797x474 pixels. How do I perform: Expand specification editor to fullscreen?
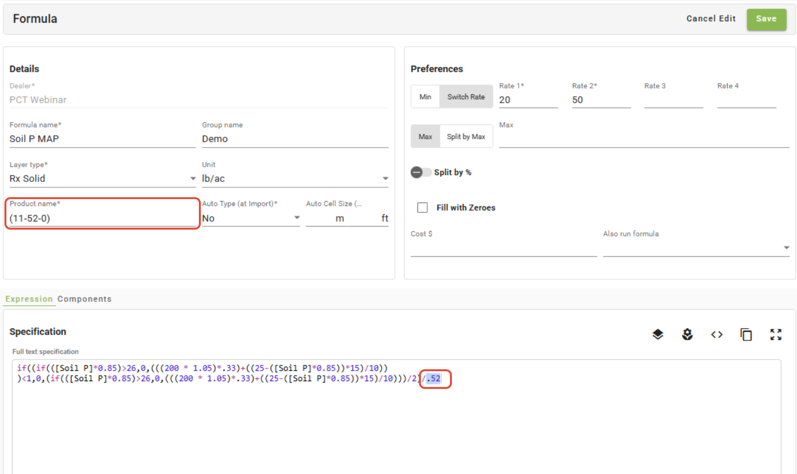point(776,335)
